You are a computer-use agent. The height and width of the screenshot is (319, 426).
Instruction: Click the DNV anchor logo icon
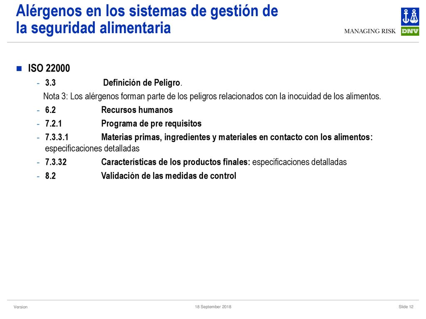[410, 17]
